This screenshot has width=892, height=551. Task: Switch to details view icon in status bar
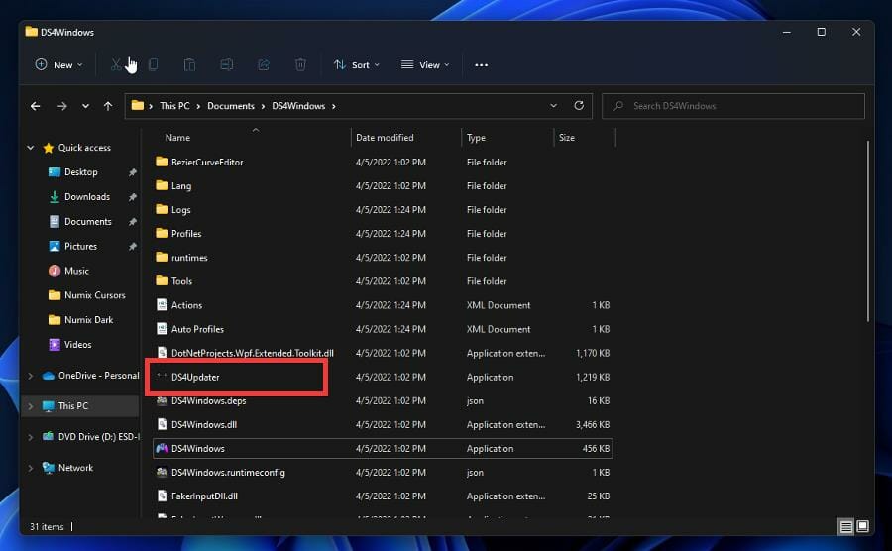pos(845,526)
